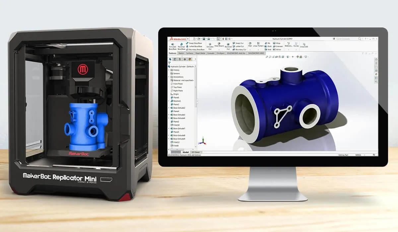Open the Curves dropdown arrow
Image resolution: width=398 pixels, height=232 pixels.
tap(296, 50)
